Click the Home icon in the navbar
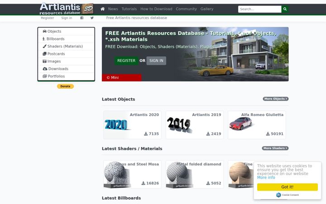The height and width of the screenshot is (204, 326). point(102,9)
